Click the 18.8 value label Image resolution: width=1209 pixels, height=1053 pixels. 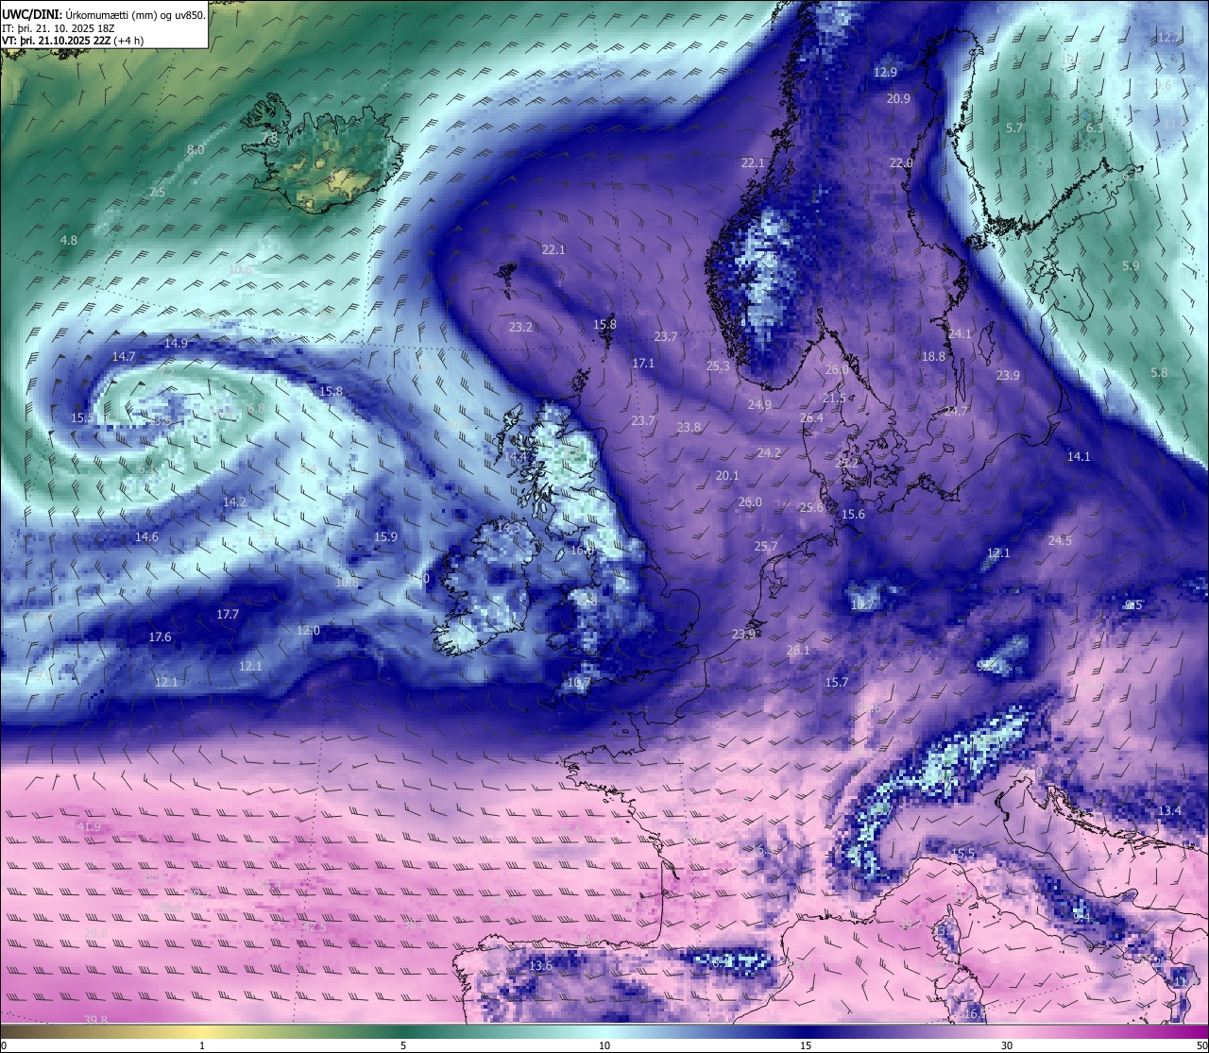(933, 357)
